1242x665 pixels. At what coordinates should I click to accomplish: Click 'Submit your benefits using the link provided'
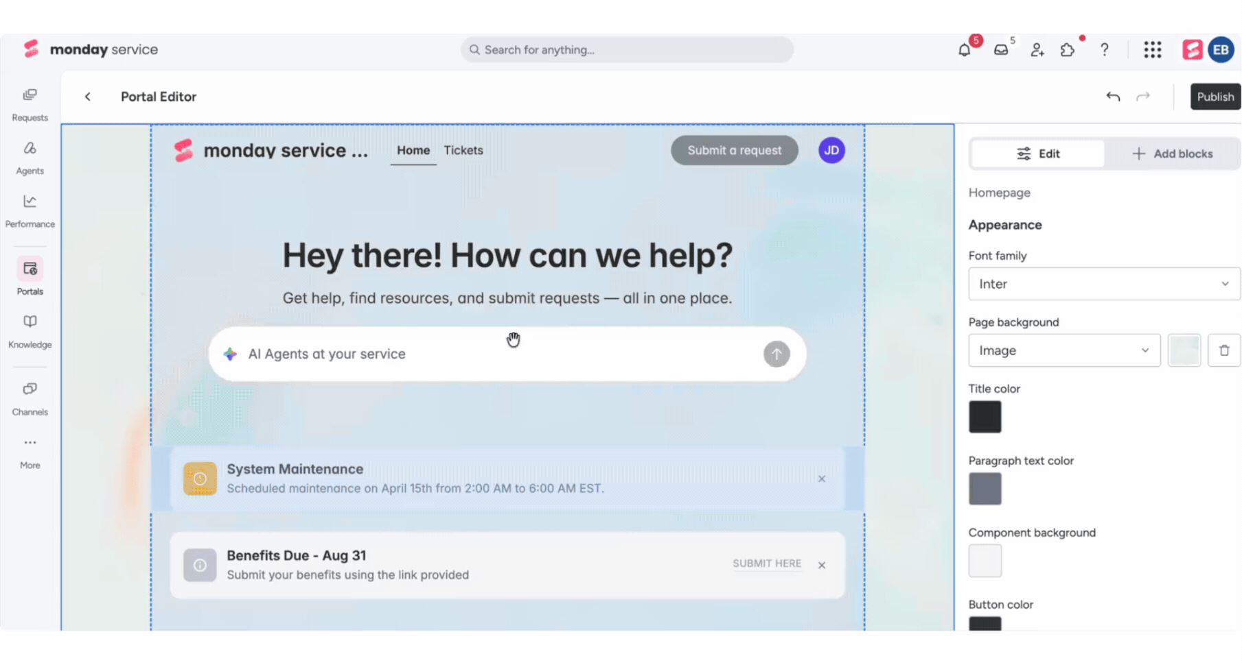[348, 575]
